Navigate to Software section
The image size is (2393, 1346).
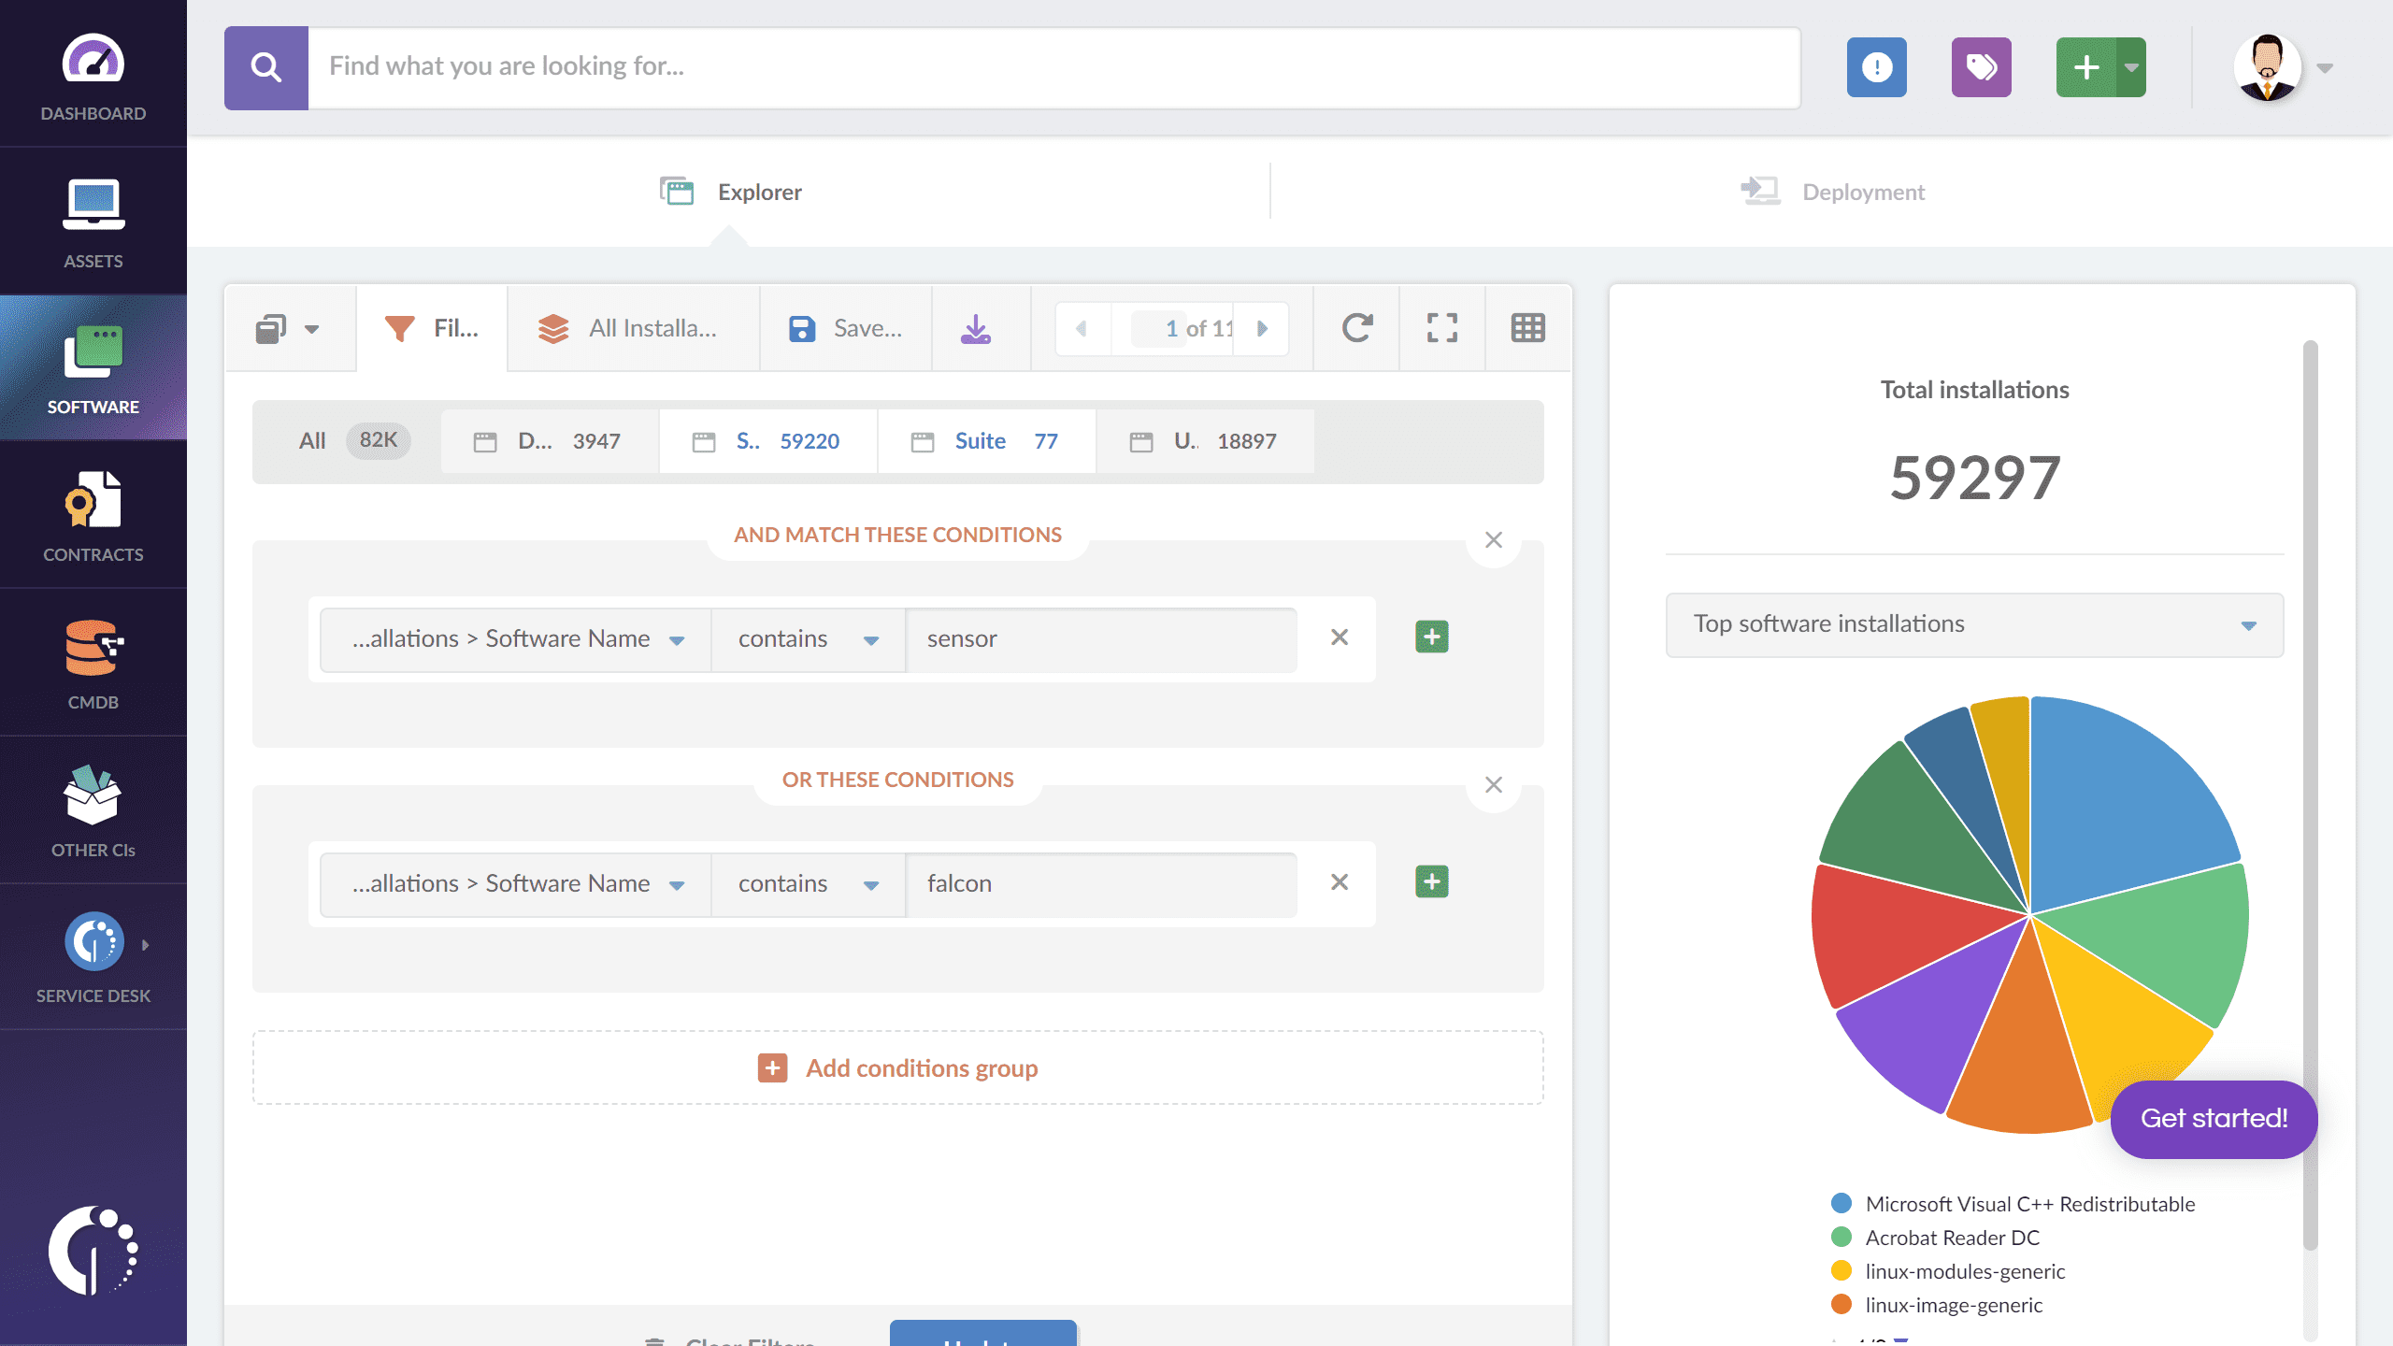coord(92,368)
